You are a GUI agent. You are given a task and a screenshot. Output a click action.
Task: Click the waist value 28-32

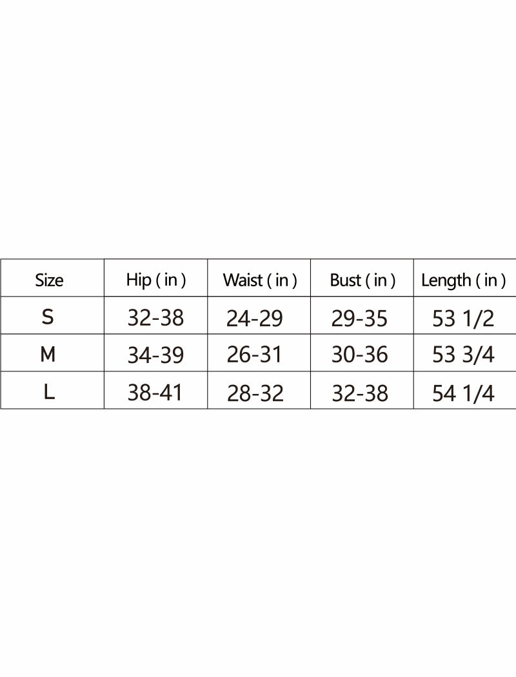click(255, 394)
